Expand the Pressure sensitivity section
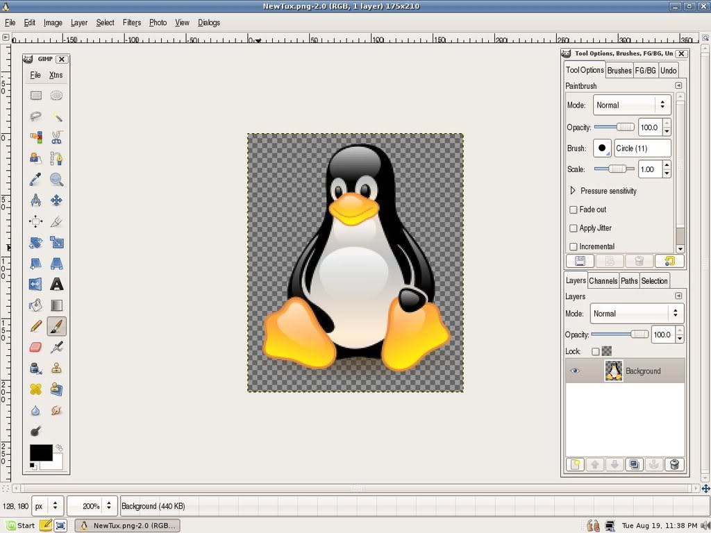Screen dimensions: 711x533 (x=573, y=191)
